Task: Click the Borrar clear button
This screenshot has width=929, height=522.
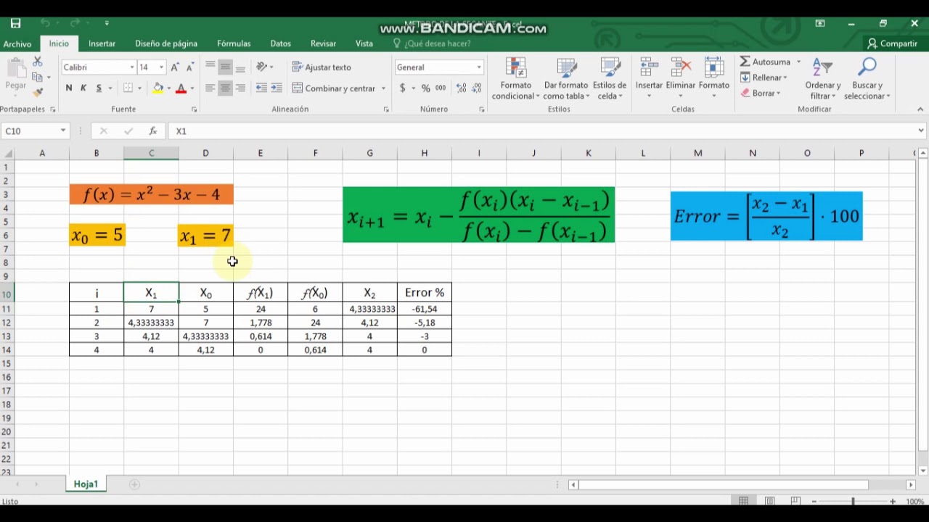Action: tap(760, 94)
